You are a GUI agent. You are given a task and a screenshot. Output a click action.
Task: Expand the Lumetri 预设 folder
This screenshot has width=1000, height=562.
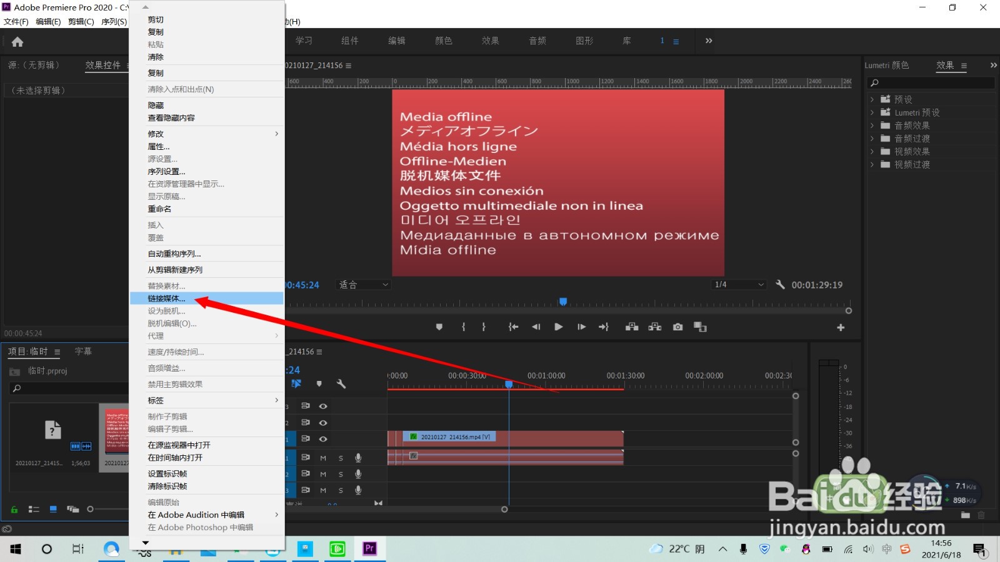[x=872, y=112]
